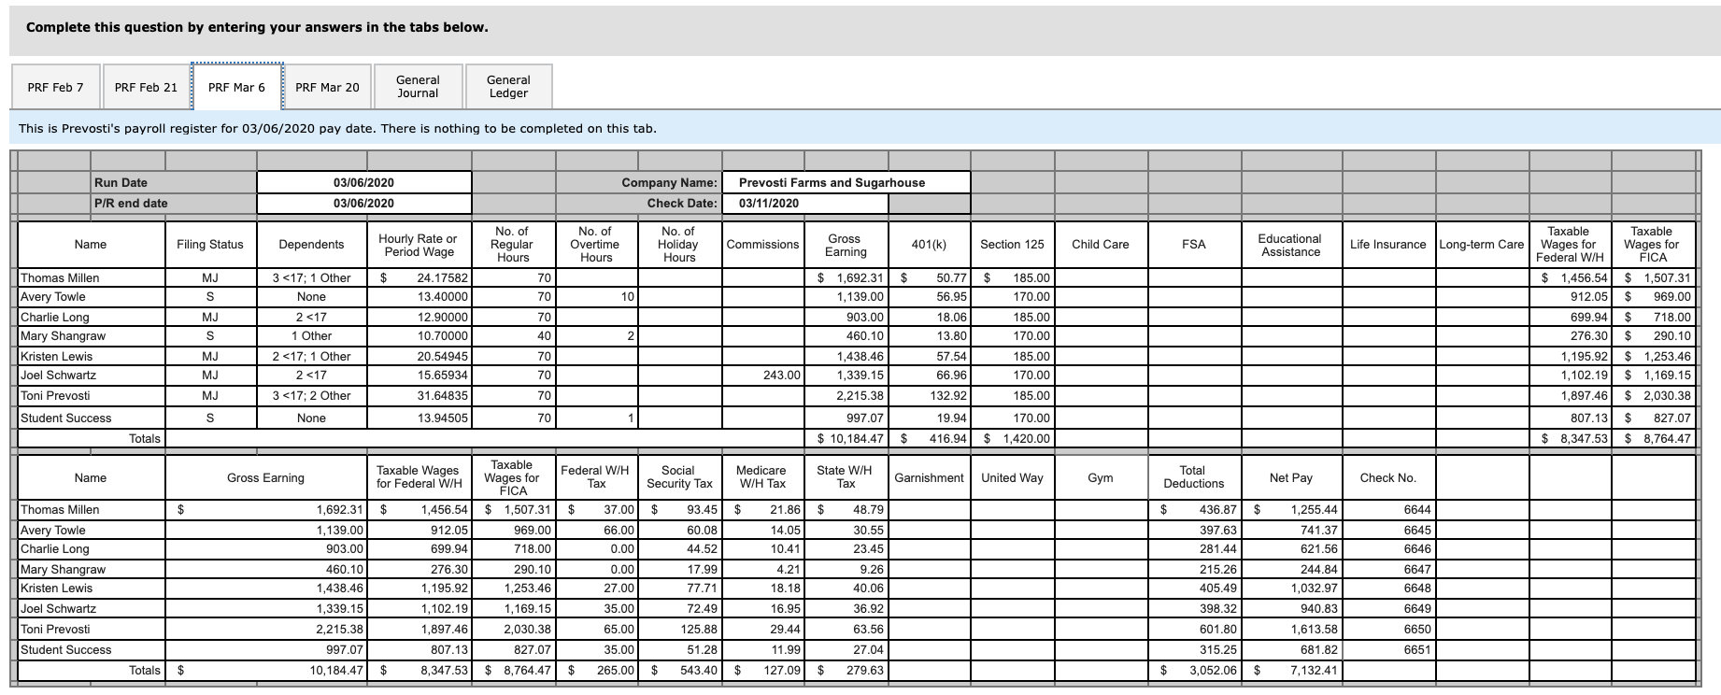
Task: Select the Commissions column header
Action: point(762,245)
